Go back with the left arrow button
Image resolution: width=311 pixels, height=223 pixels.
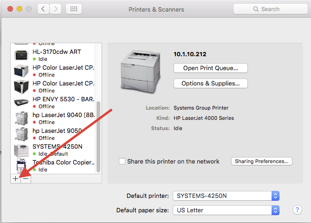coord(44,9)
